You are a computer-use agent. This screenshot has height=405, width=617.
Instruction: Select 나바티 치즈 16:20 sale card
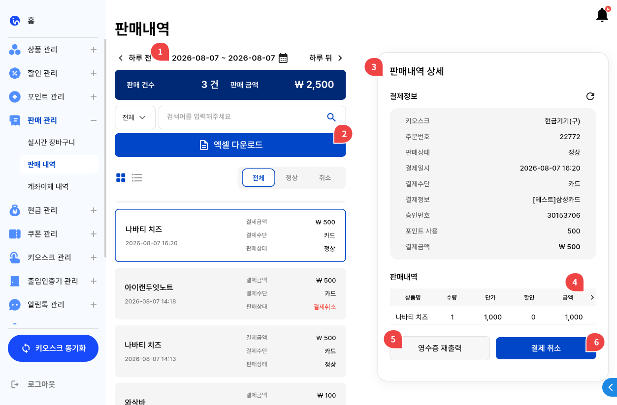[230, 235]
